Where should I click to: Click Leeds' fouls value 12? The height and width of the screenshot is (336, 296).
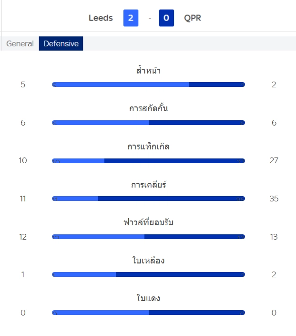23,237
